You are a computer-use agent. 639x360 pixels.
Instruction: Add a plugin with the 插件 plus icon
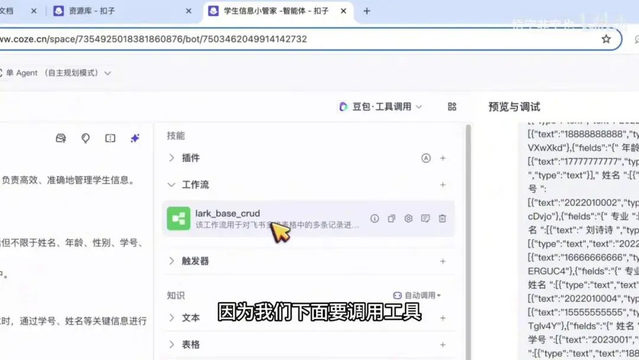click(x=443, y=158)
